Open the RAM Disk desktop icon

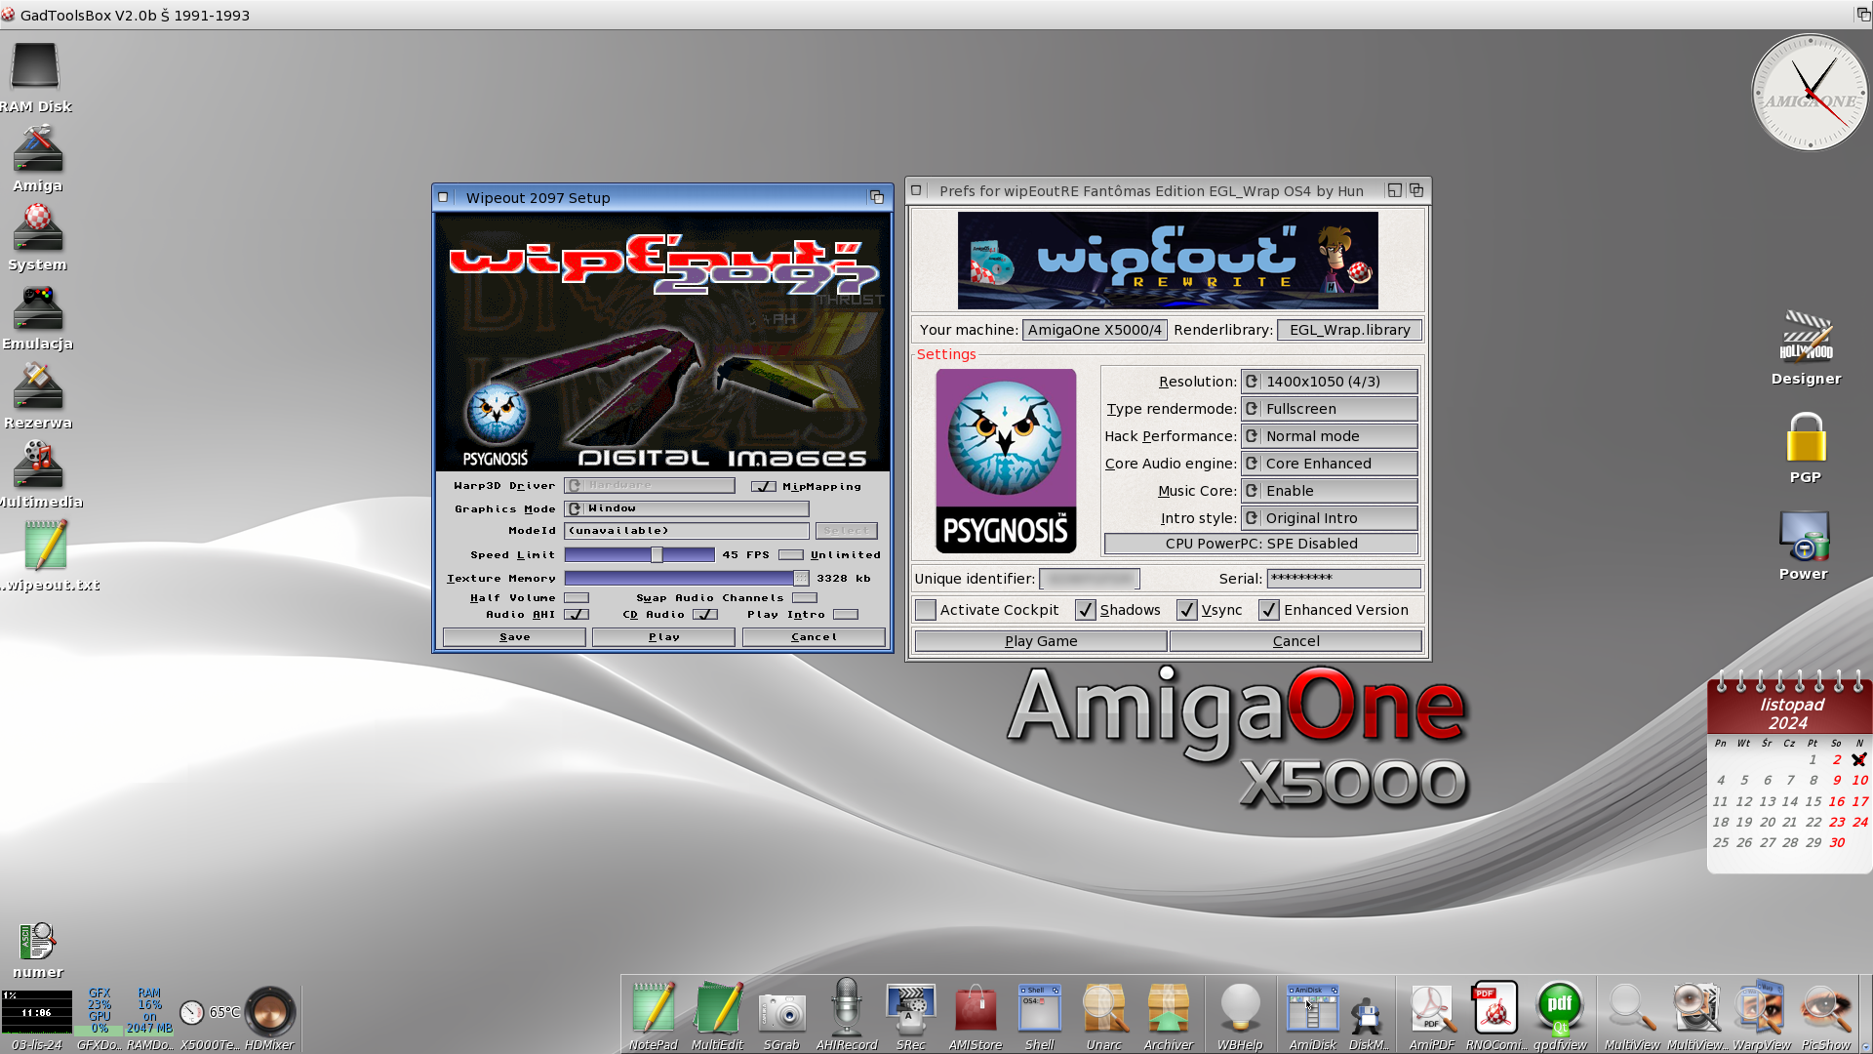[x=35, y=68]
